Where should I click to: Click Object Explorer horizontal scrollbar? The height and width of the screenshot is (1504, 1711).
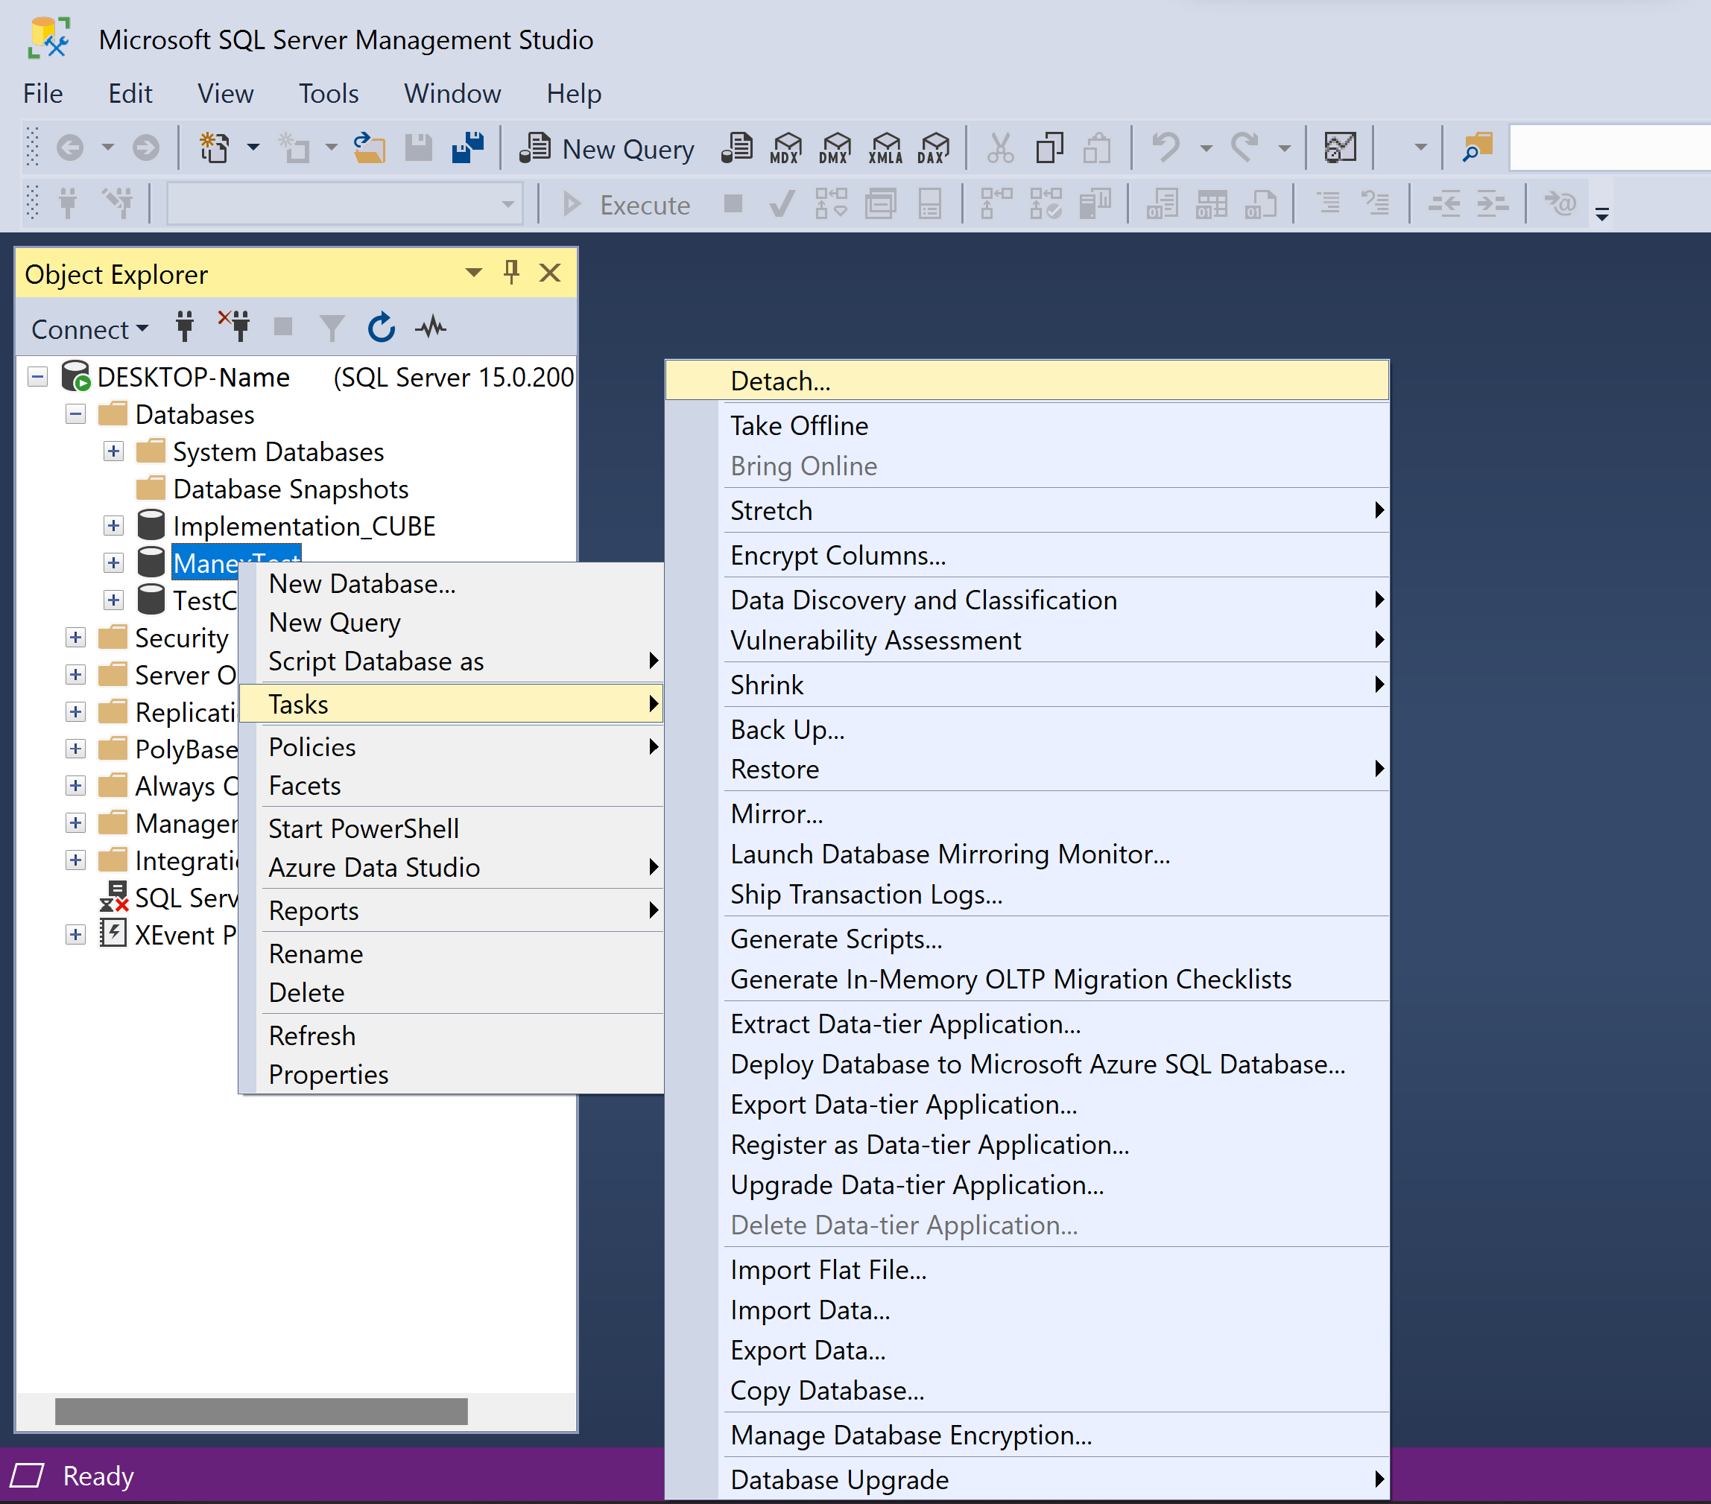(x=261, y=1411)
